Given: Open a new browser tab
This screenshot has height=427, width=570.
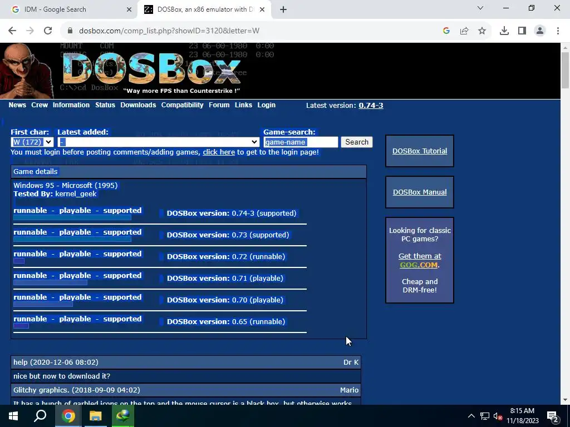Looking at the screenshot, I should pyautogui.click(x=283, y=9).
